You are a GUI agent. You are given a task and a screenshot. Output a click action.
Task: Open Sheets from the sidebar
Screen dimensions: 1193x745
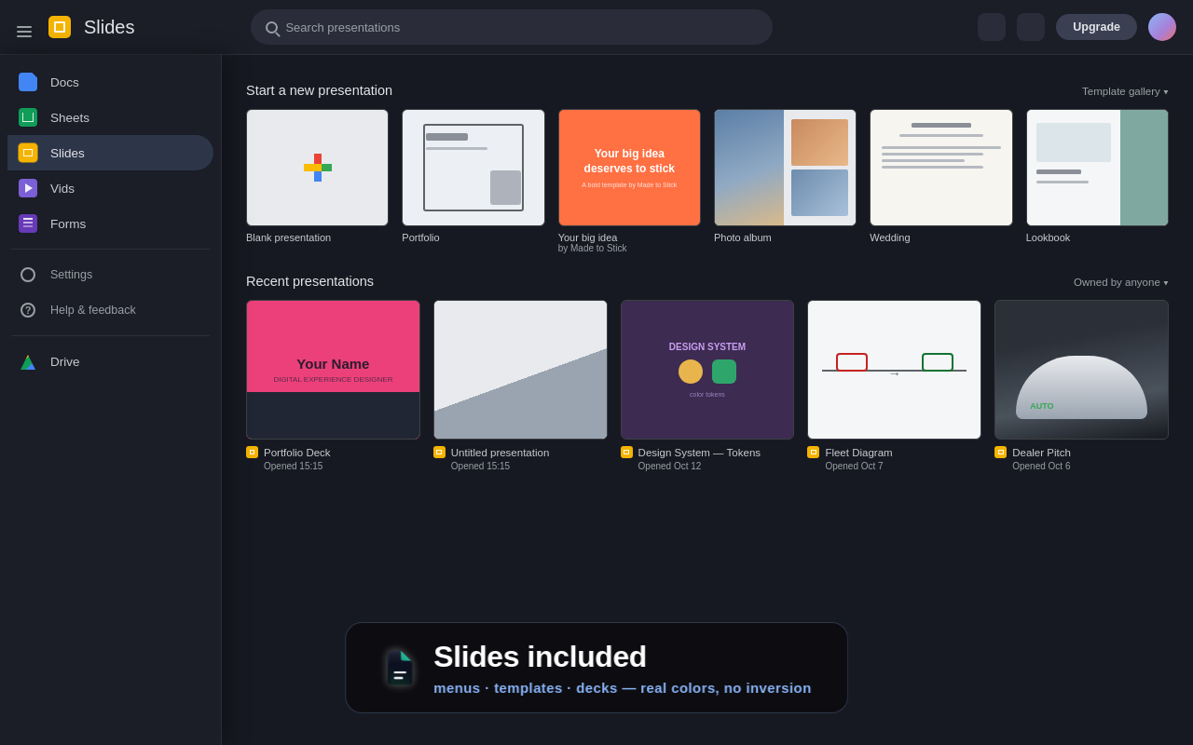[x=110, y=117]
